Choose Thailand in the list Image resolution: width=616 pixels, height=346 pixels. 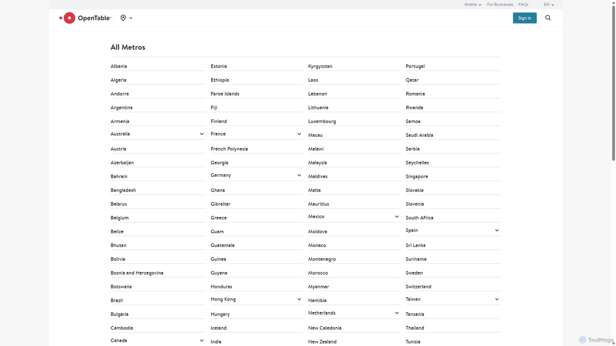[415, 328]
